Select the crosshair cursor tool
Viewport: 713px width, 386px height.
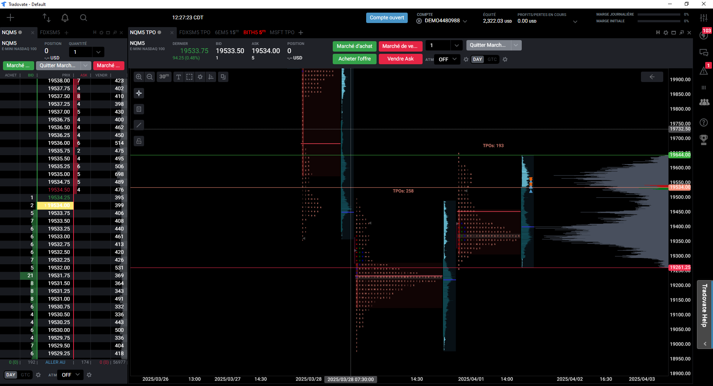click(x=139, y=93)
